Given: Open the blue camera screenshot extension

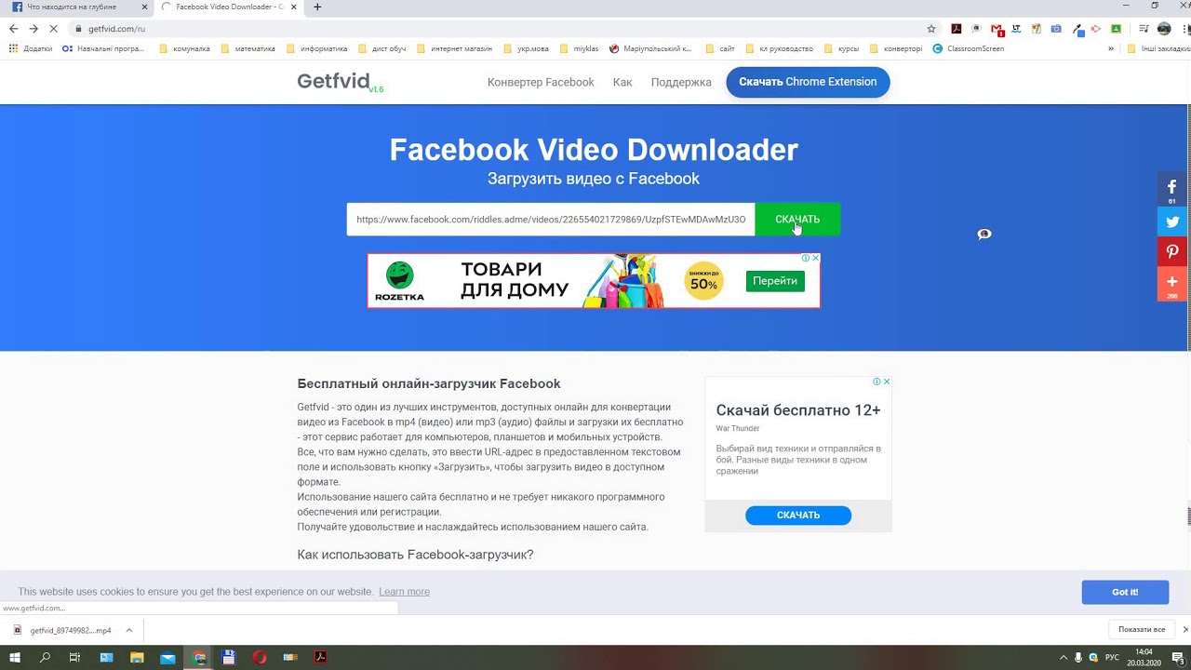Looking at the screenshot, I should pyautogui.click(x=1056, y=29).
